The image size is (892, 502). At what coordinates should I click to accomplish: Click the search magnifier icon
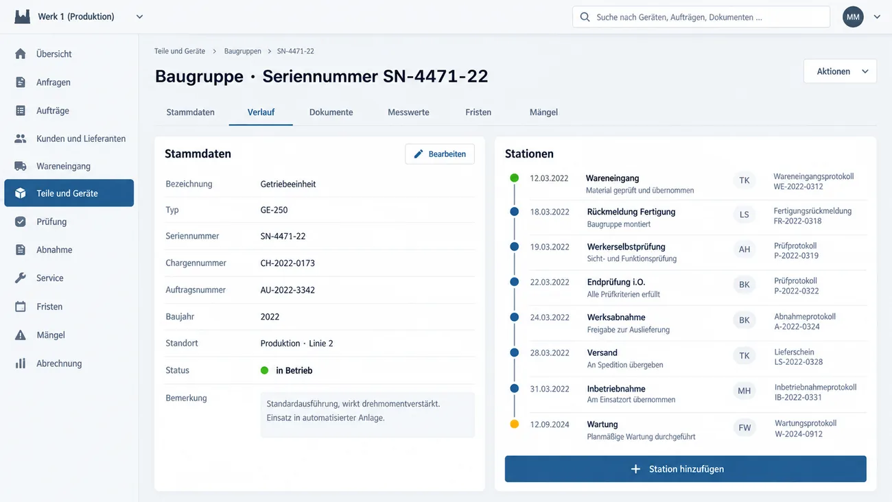coord(585,17)
